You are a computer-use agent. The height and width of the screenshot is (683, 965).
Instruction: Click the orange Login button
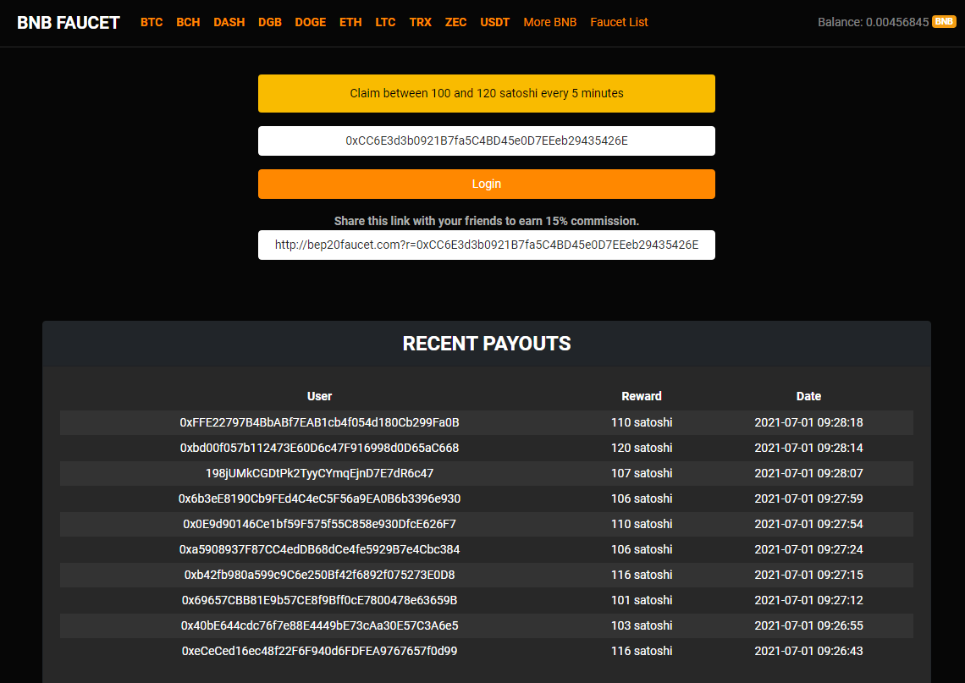pos(486,184)
